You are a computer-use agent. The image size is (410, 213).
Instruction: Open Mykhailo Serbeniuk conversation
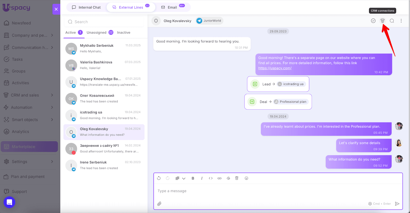point(104,49)
